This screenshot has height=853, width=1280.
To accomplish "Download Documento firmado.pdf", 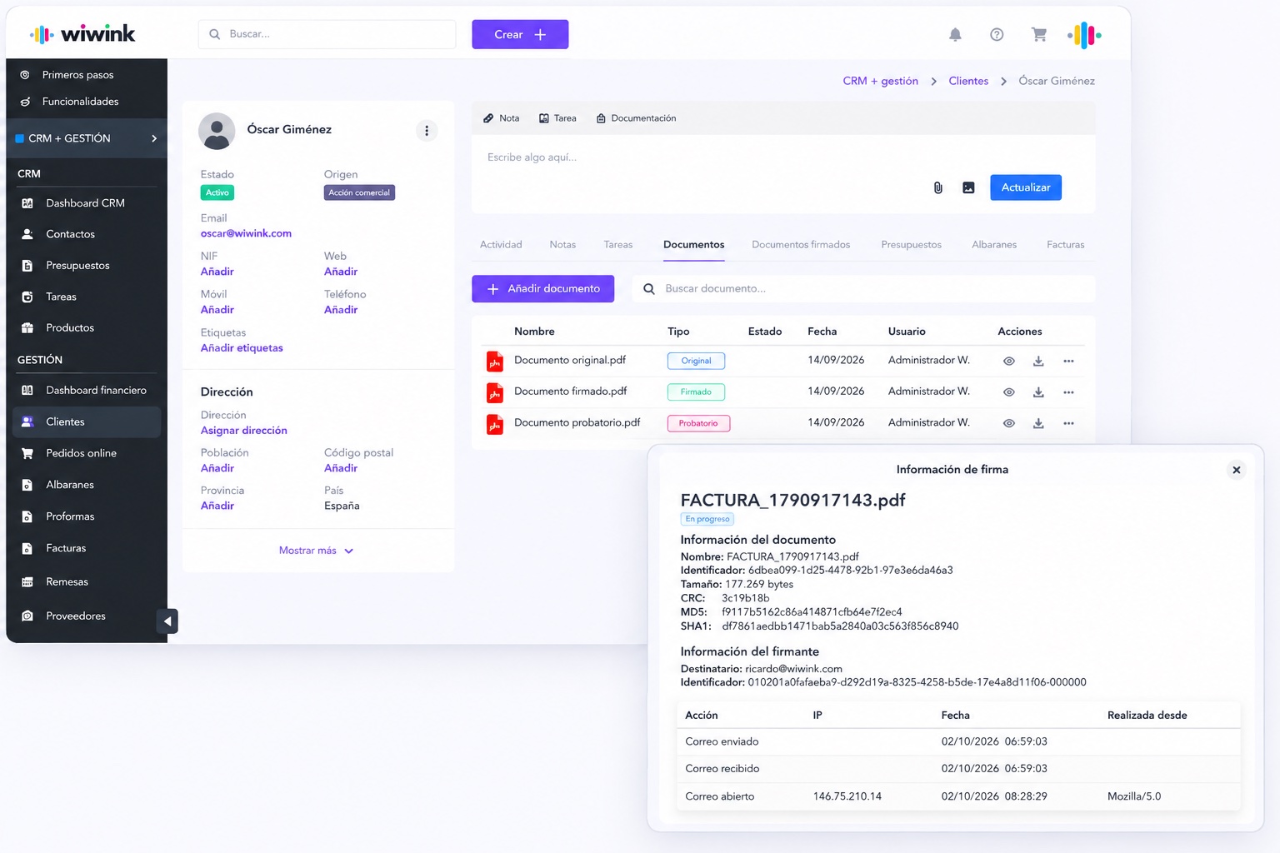I will (x=1038, y=392).
